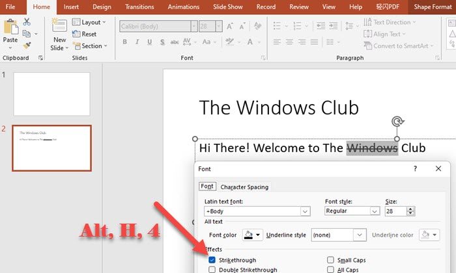This screenshot has width=456, height=273.
Task: Open the Font dialog launcher in ribbon
Action: click(263, 58)
